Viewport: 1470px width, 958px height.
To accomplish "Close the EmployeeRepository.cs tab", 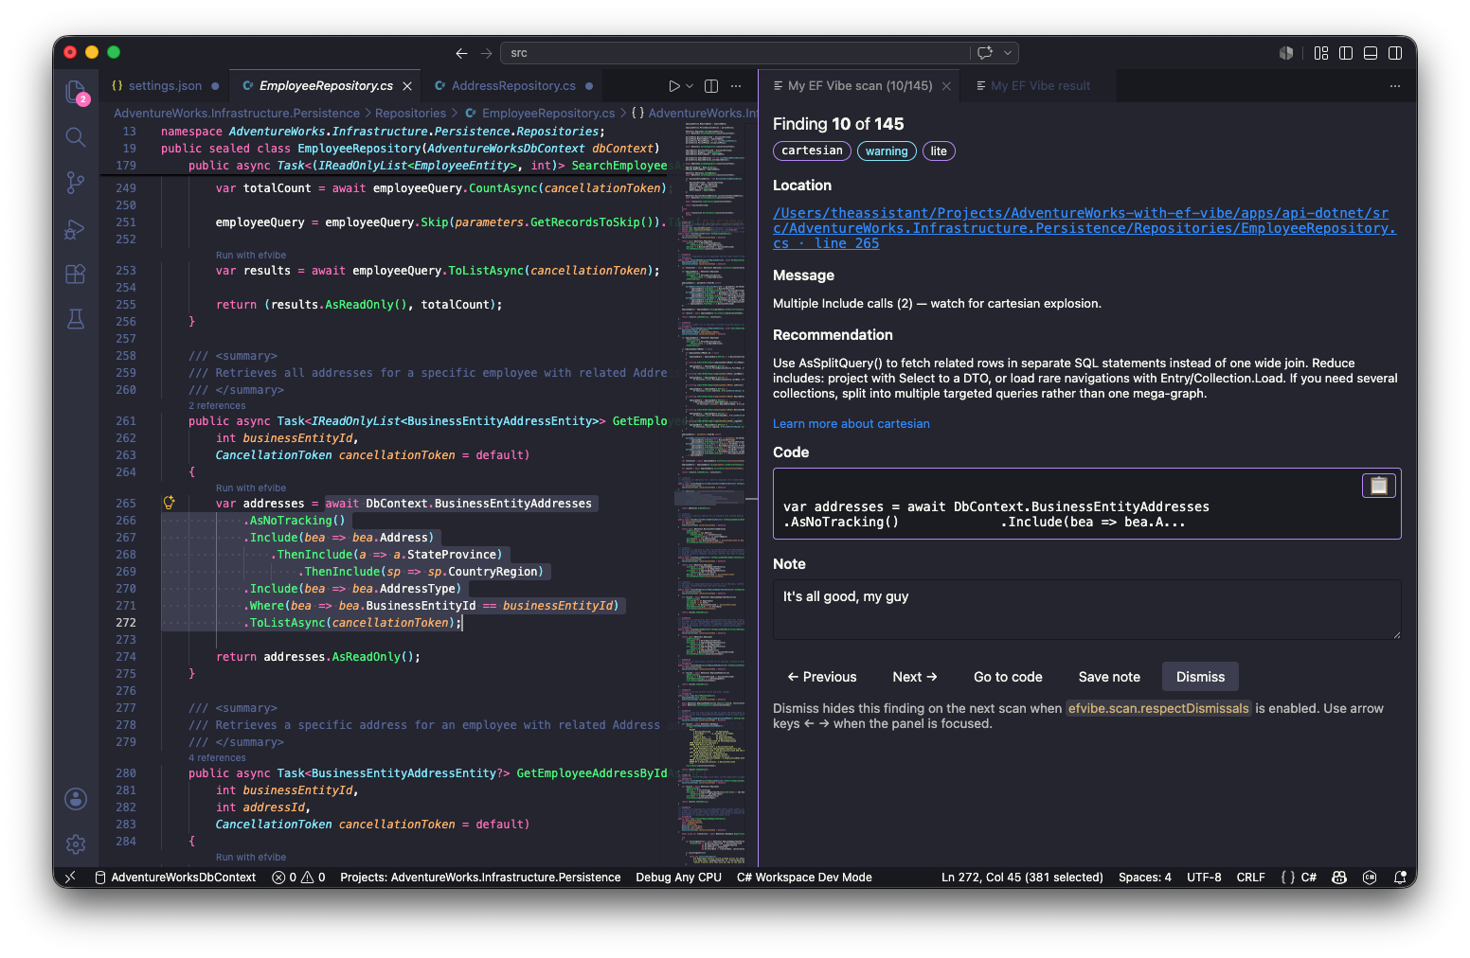I will click(x=407, y=86).
